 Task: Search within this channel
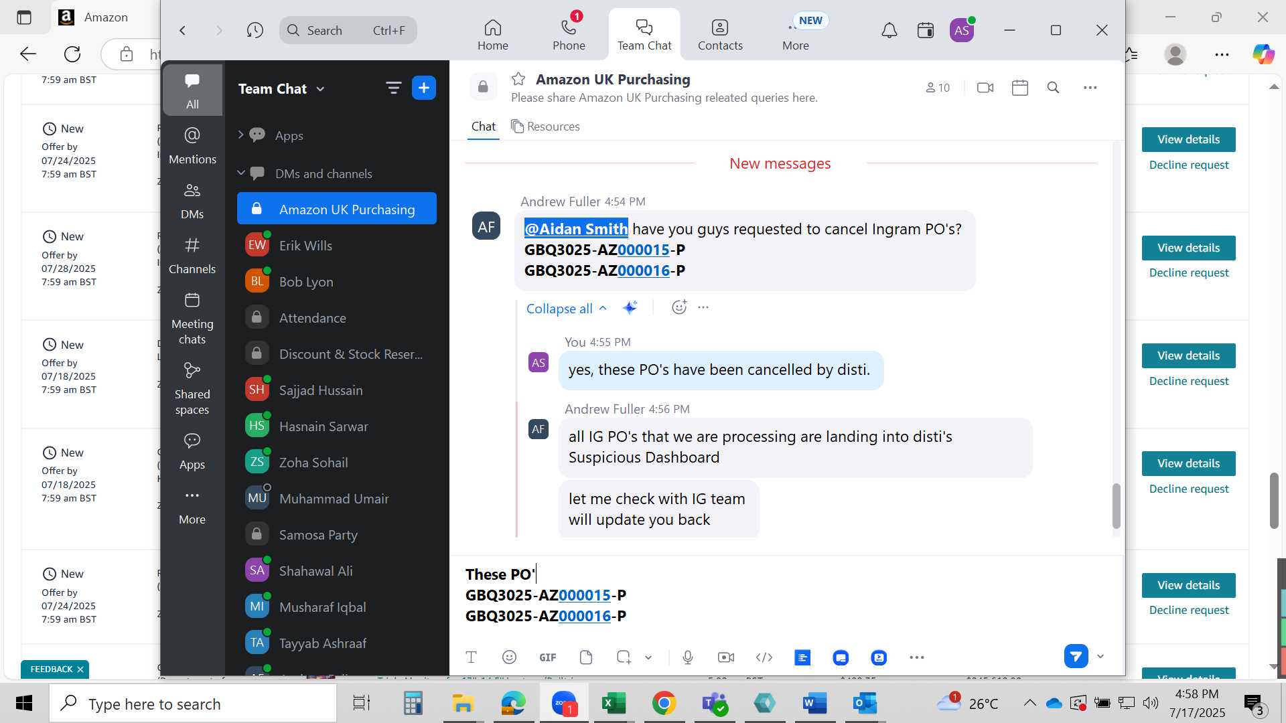[x=1053, y=88]
